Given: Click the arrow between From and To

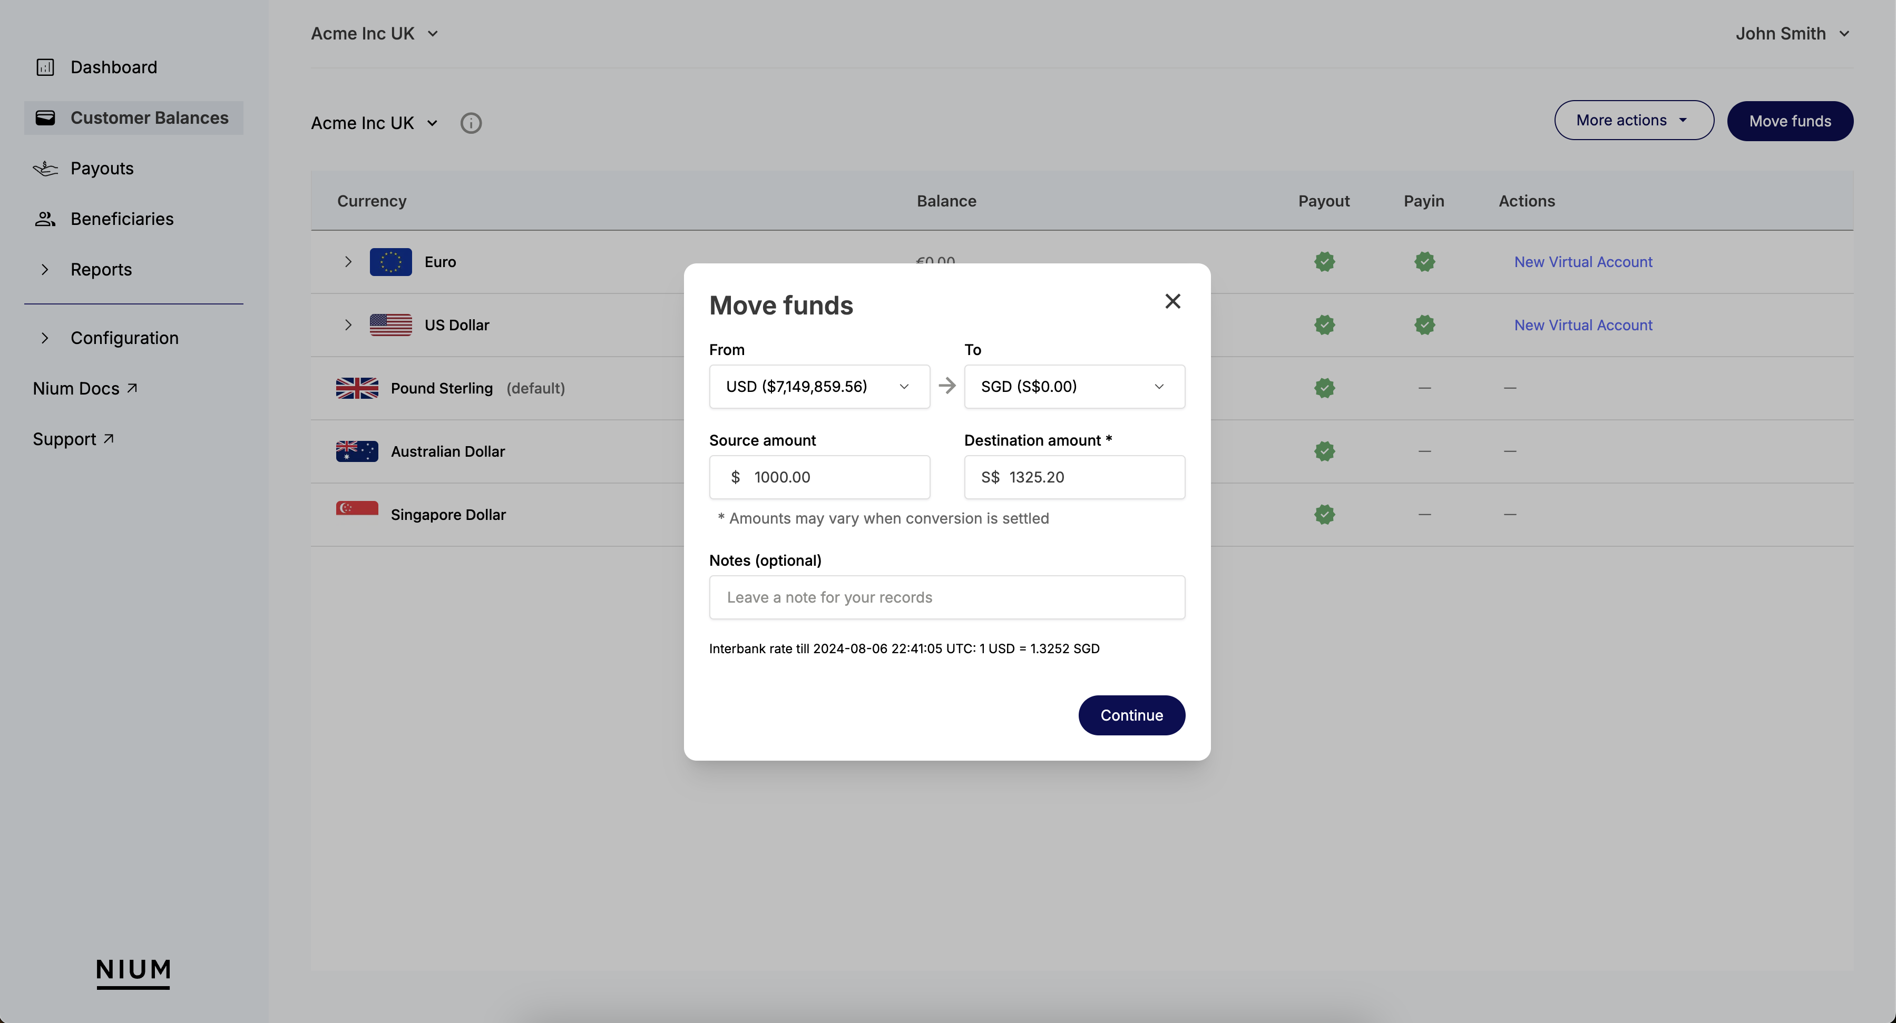Looking at the screenshot, I should [947, 386].
